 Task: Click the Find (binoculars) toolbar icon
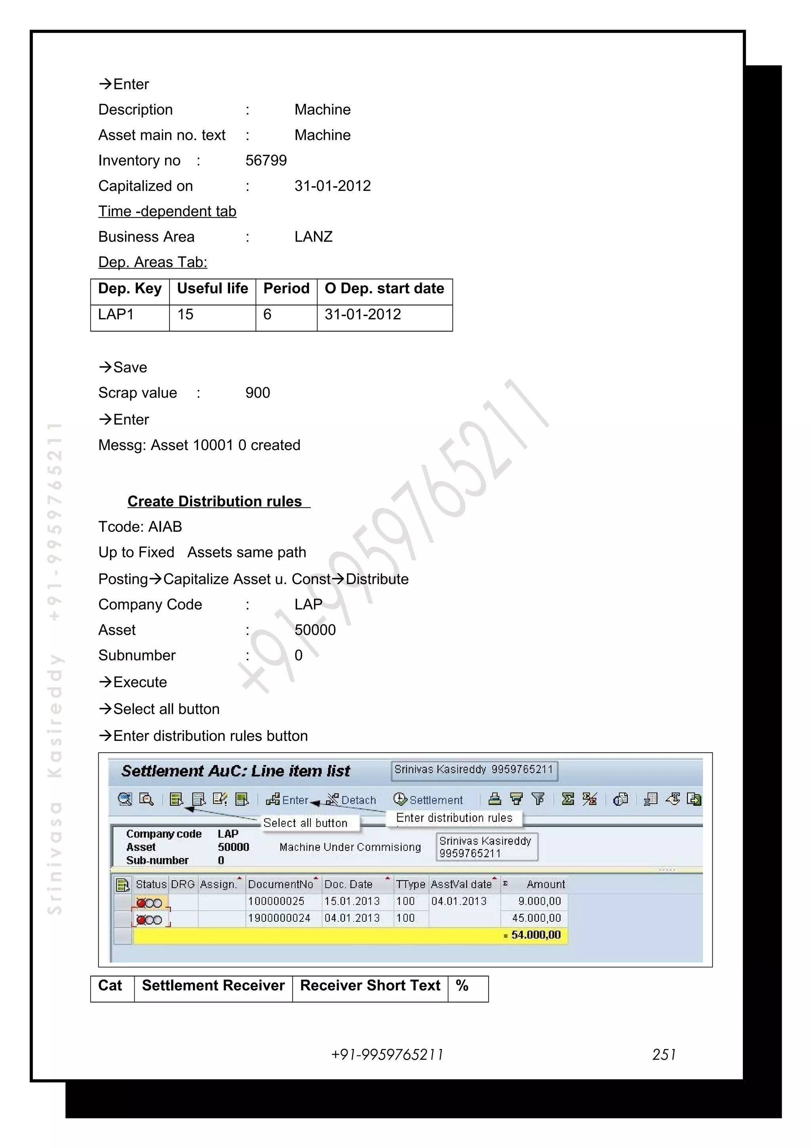click(x=147, y=799)
